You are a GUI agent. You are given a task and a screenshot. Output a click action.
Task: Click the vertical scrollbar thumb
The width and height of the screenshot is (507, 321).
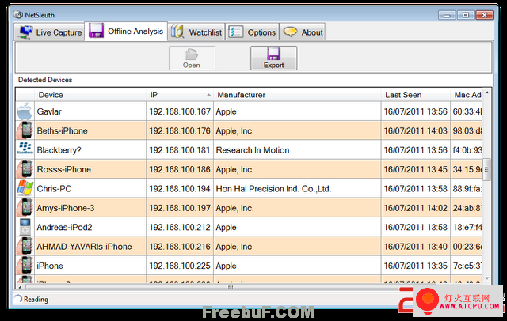tap(486, 170)
